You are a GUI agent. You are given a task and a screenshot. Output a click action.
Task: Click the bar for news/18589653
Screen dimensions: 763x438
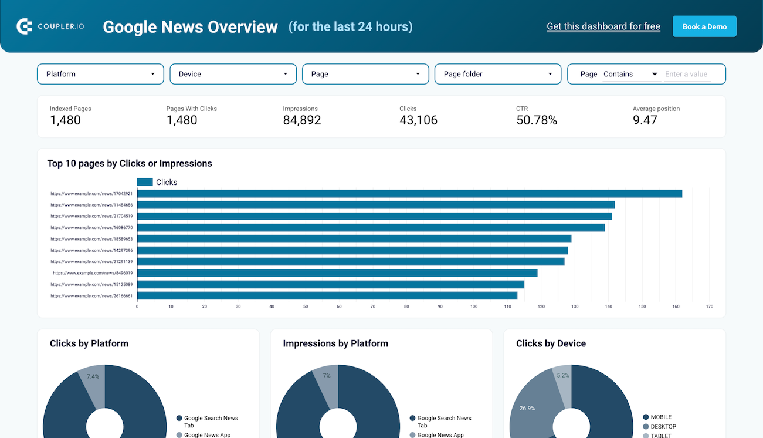point(354,239)
